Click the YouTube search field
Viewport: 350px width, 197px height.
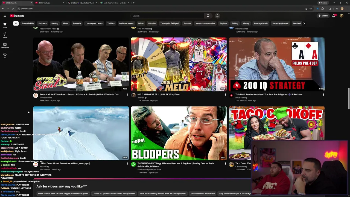pos(167,16)
